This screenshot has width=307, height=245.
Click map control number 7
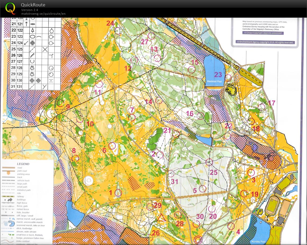pos(132,110)
